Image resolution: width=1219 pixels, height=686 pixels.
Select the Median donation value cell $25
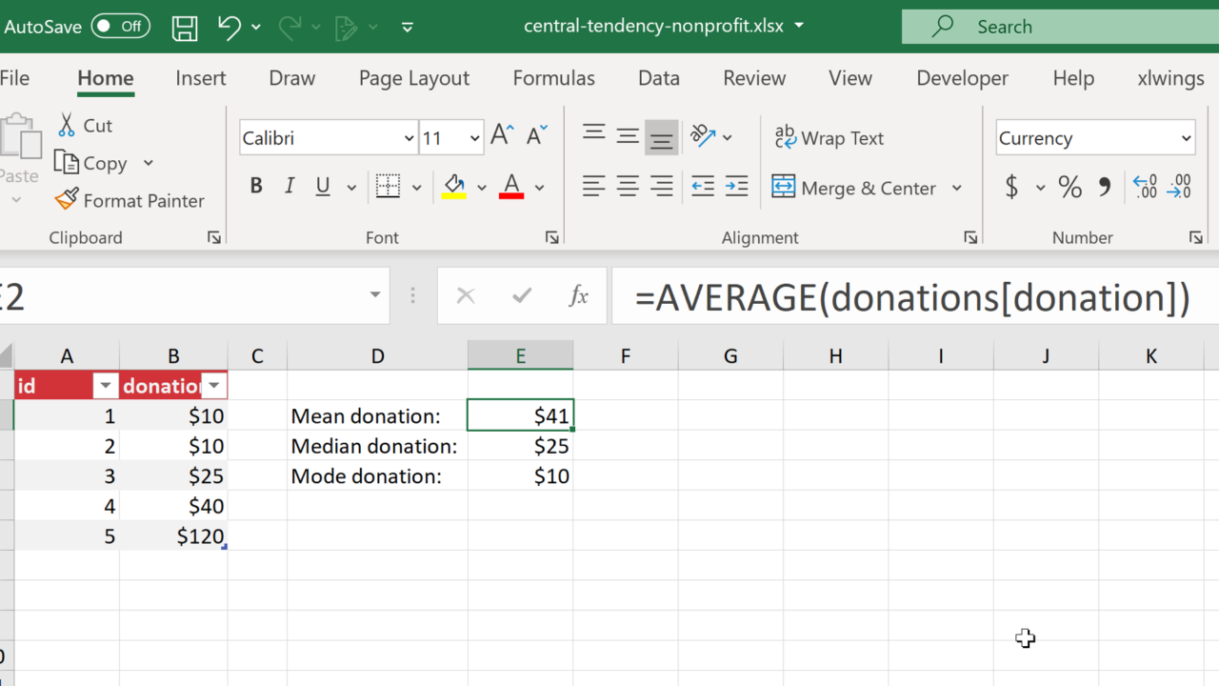pyautogui.click(x=521, y=446)
